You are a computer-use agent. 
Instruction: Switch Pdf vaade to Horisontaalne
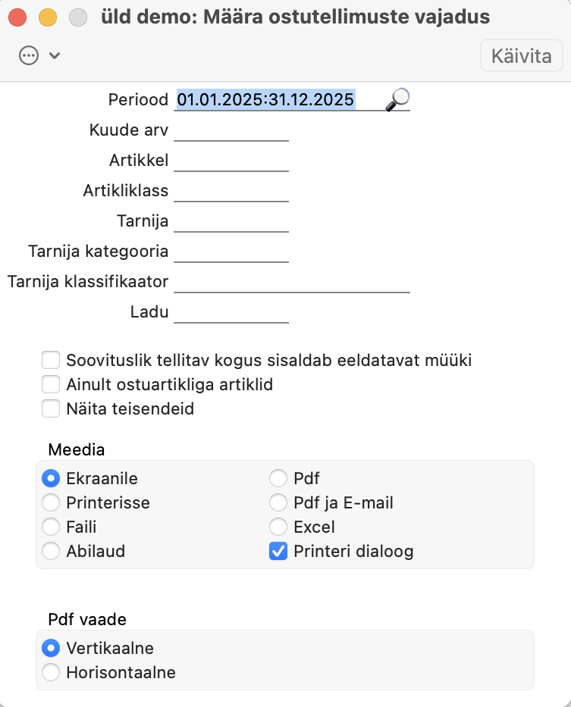(51, 672)
